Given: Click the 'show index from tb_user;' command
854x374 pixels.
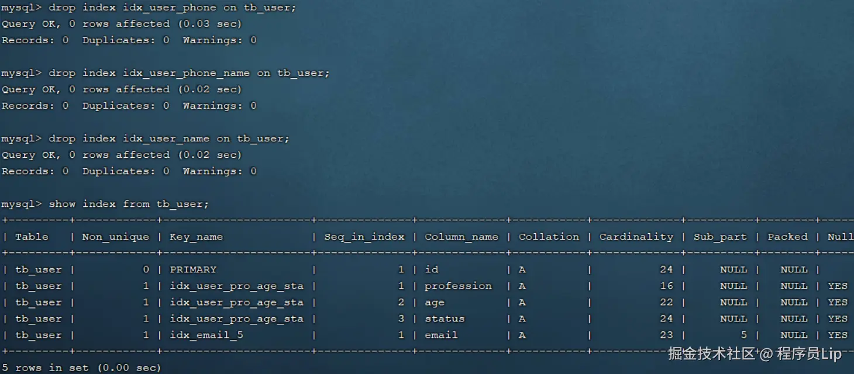Looking at the screenshot, I should [129, 204].
